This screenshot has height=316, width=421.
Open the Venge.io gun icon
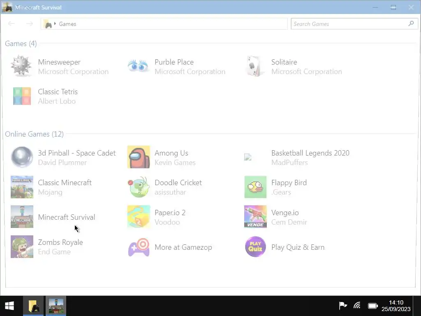pyautogui.click(x=255, y=216)
